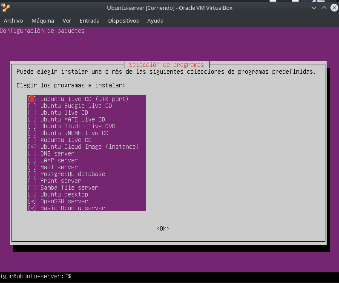Confirm selection with the <Ok> button

163,229
